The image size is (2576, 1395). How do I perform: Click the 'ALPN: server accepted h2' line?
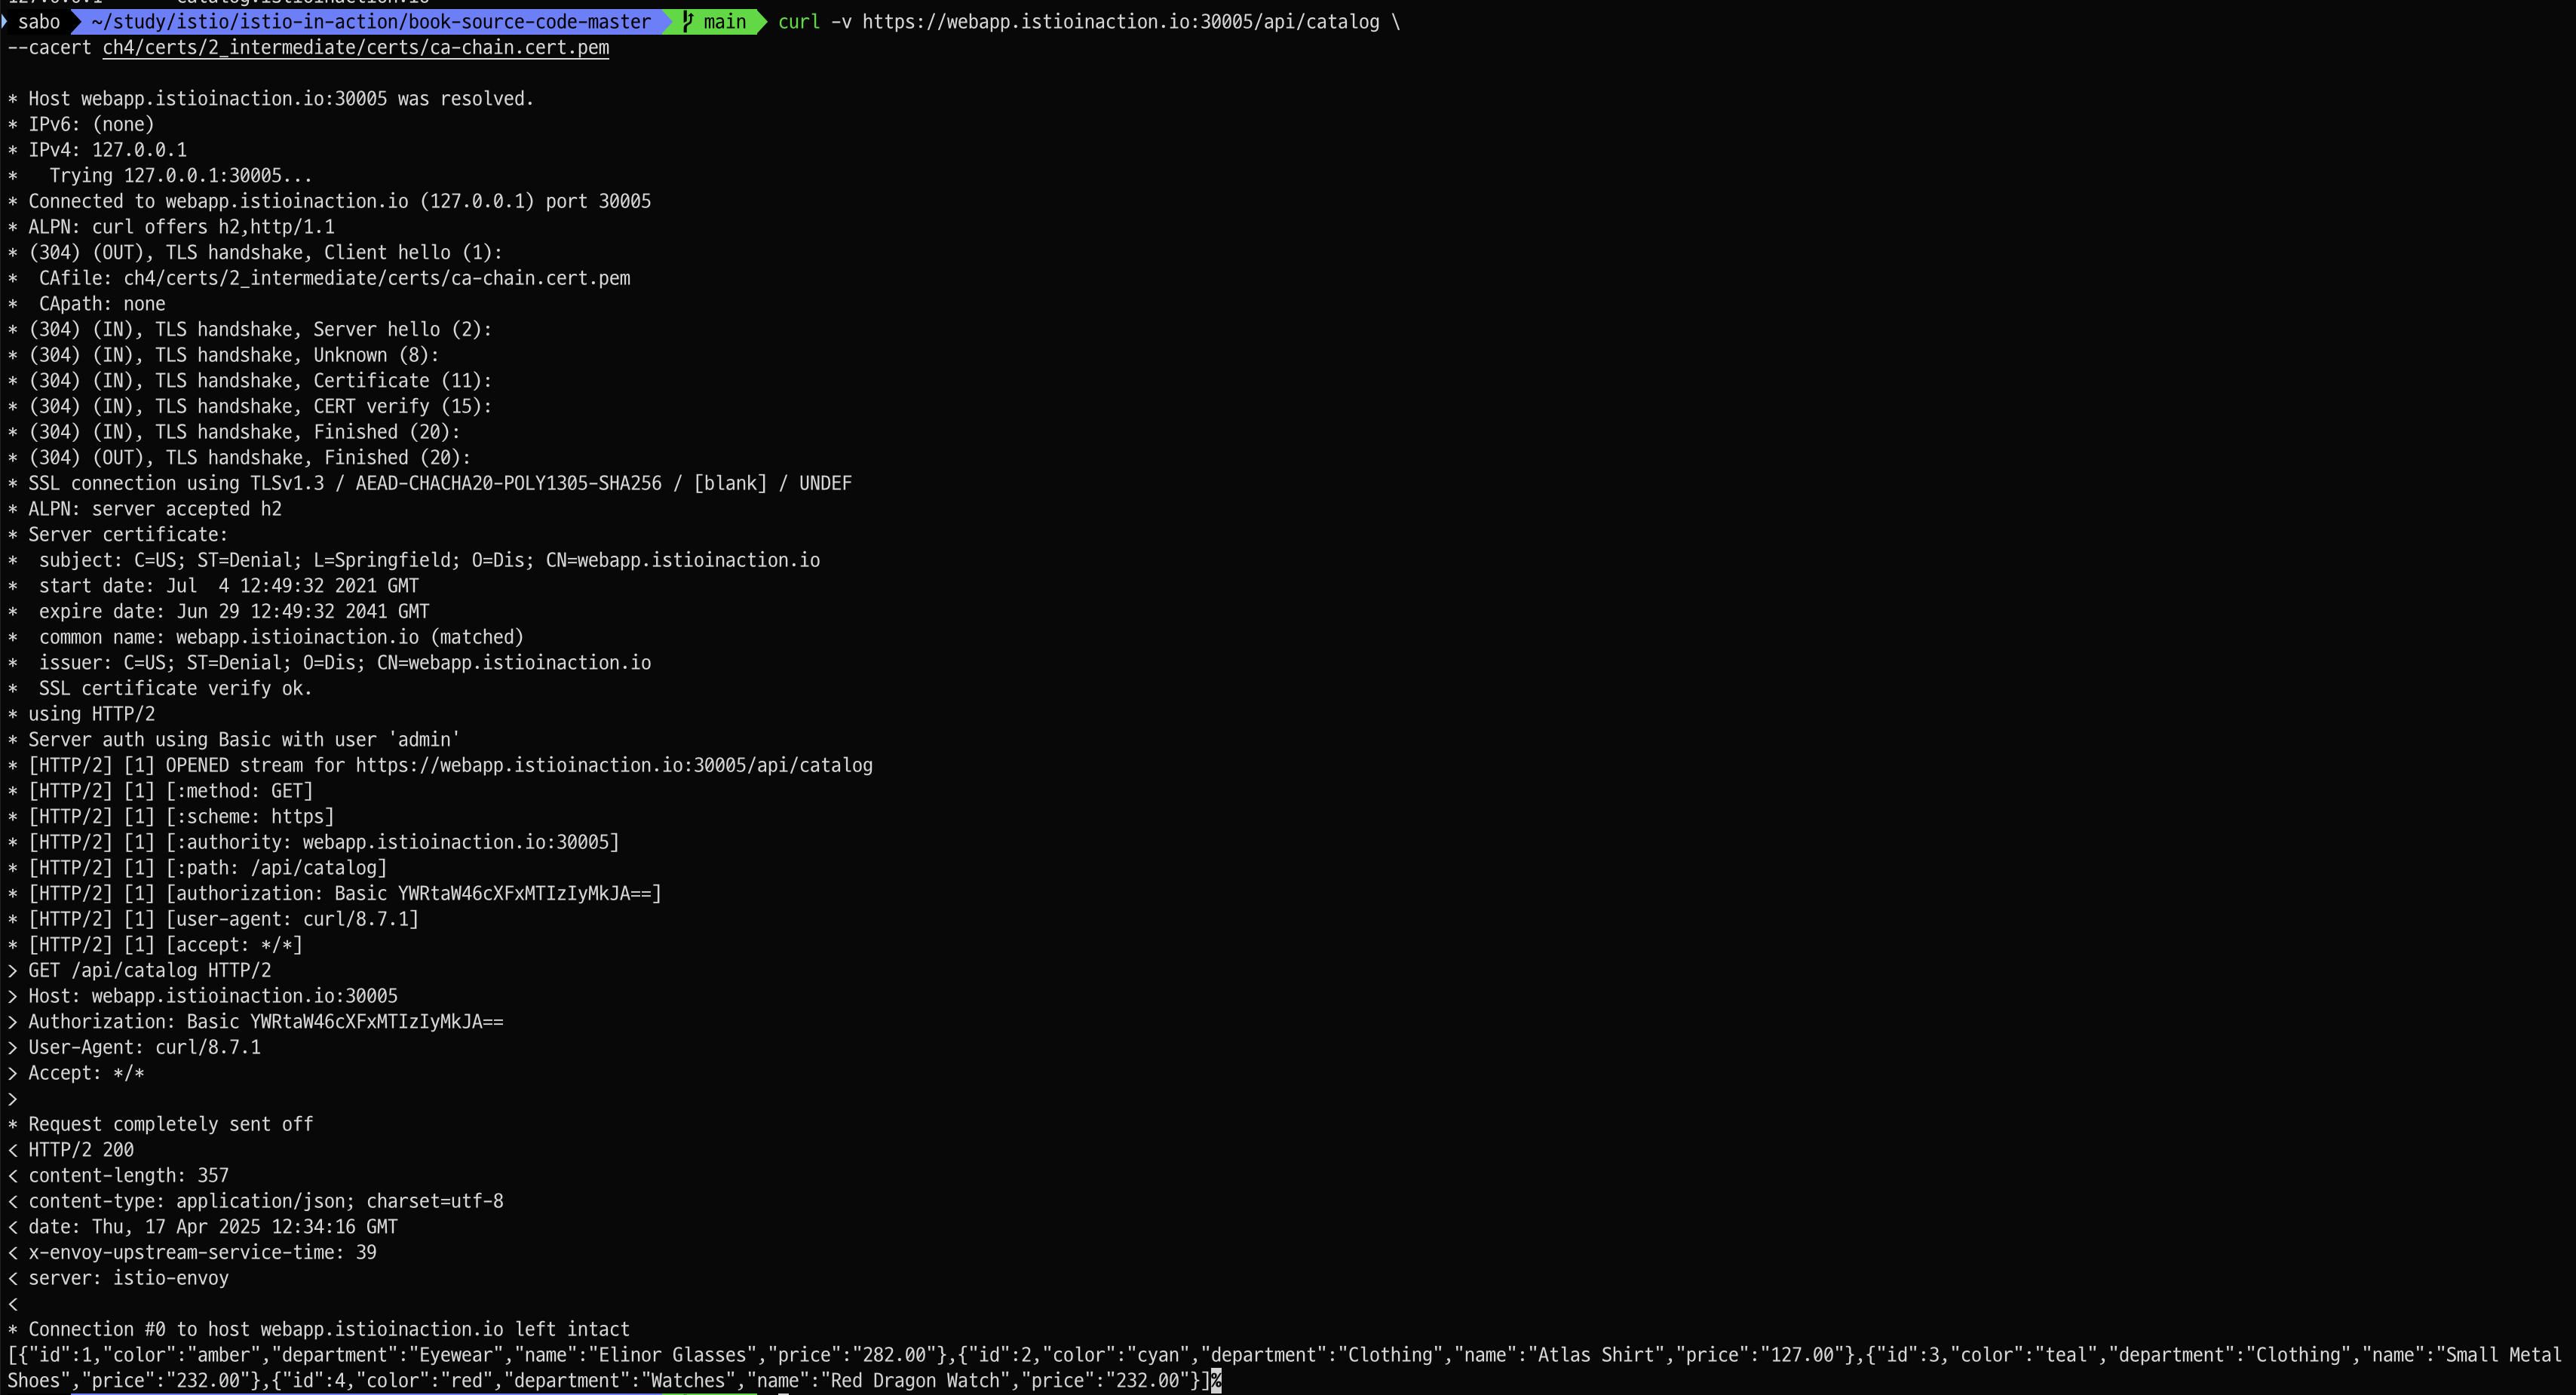[154, 508]
